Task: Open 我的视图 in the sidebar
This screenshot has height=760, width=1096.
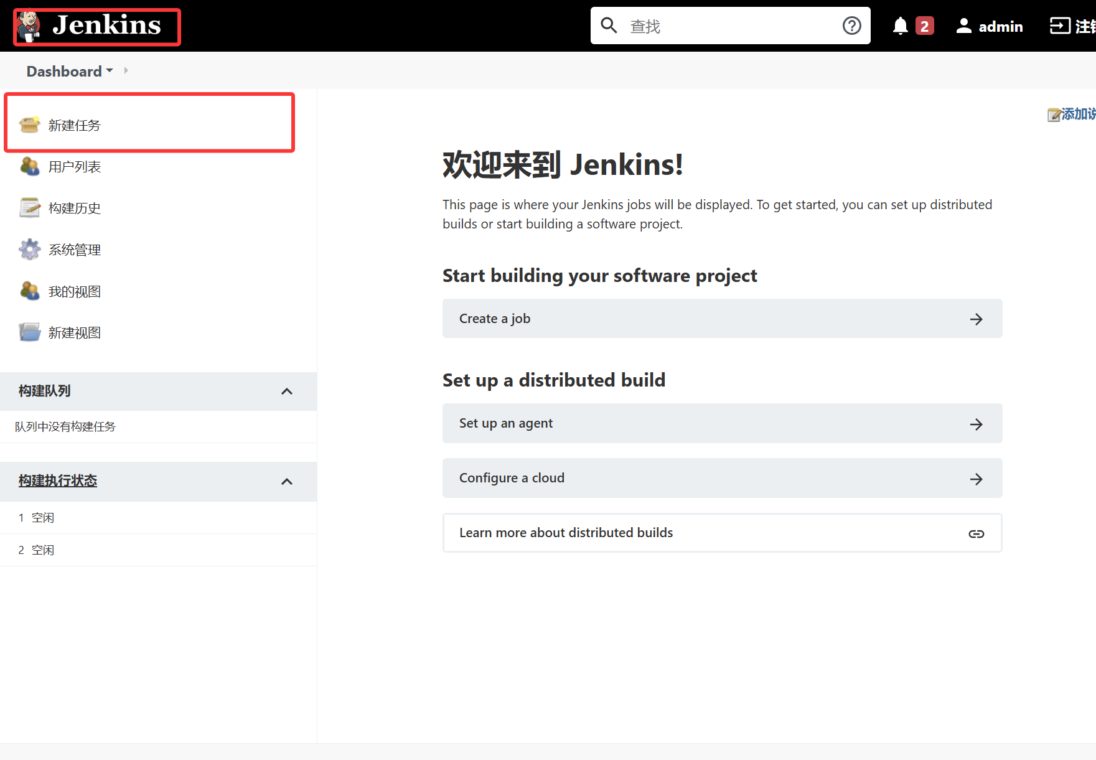Action: tap(75, 291)
